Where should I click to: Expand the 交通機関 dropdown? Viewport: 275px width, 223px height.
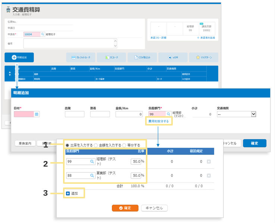pos(253,114)
